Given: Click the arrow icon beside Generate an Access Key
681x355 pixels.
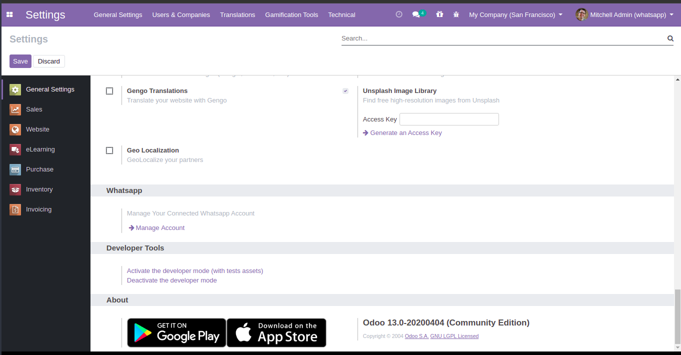Looking at the screenshot, I should (366, 133).
